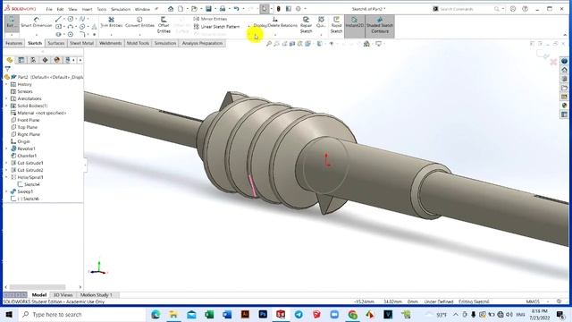
Task: Click the Help question mark icon
Action: click(x=525, y=9)
